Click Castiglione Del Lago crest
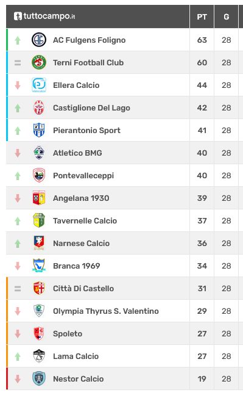Viewport: 243px width, 395px height. 39,107
